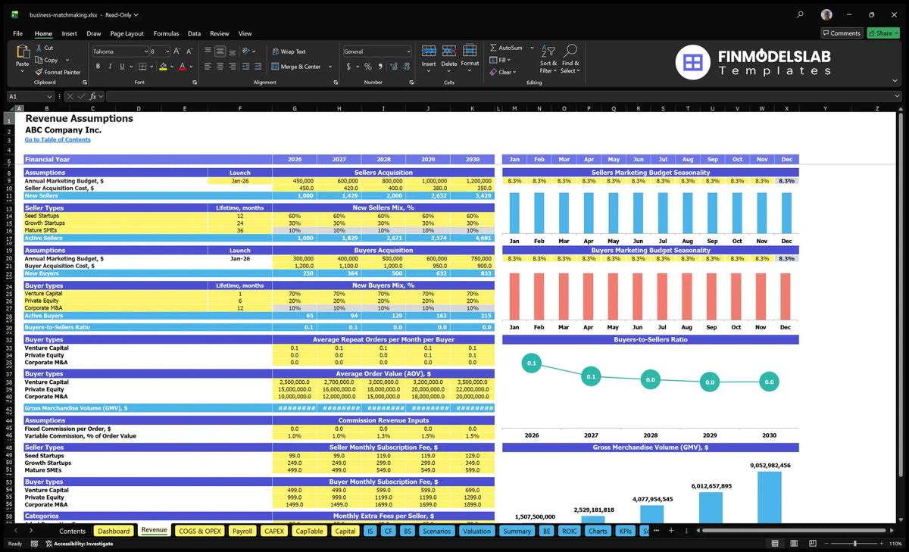Open the COGS & OPEX sheet tab
Viewport: 909px width, 552px height.
point(199,531)
